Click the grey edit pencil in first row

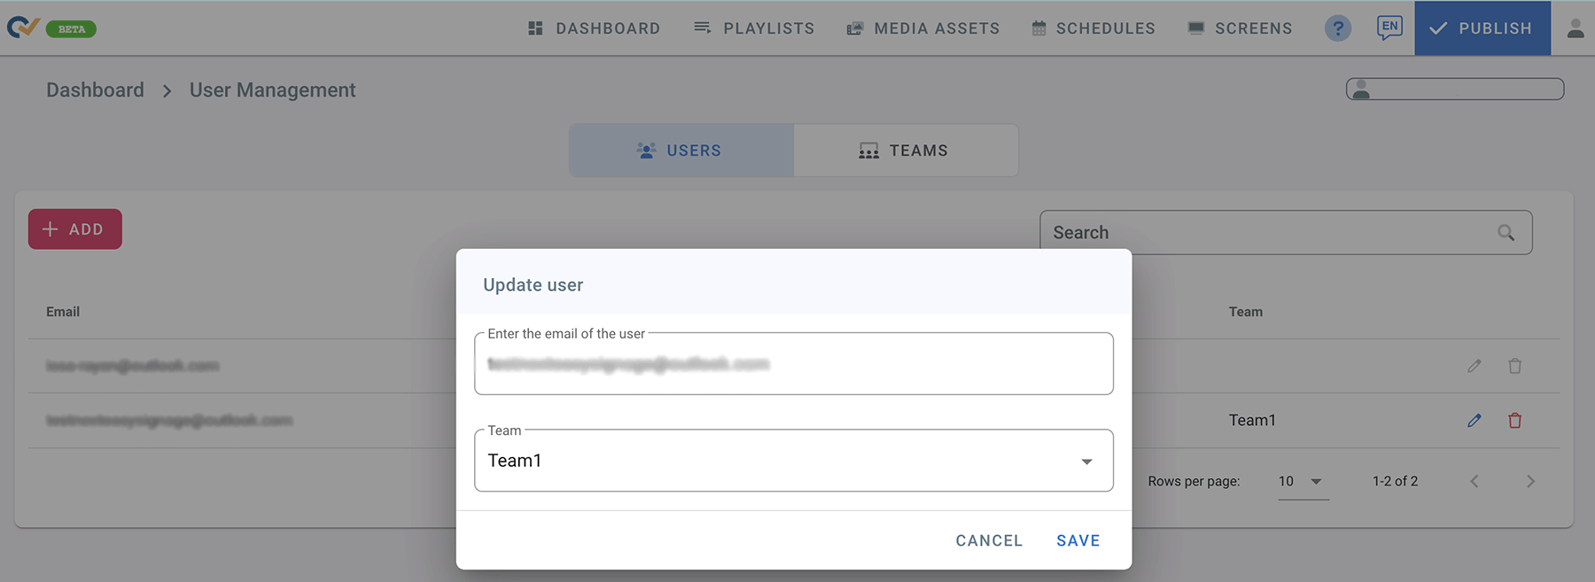[1474, 366]
